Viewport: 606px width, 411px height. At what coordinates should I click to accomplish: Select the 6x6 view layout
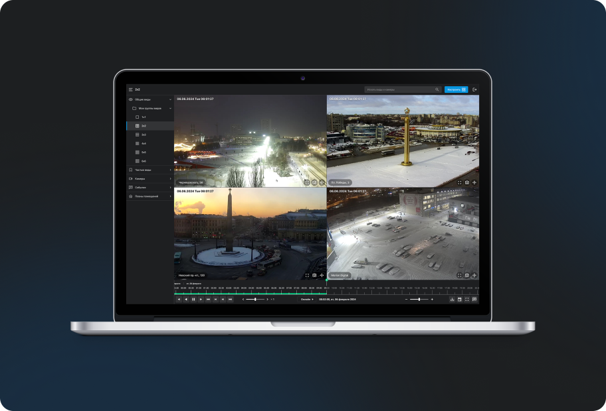143,161
